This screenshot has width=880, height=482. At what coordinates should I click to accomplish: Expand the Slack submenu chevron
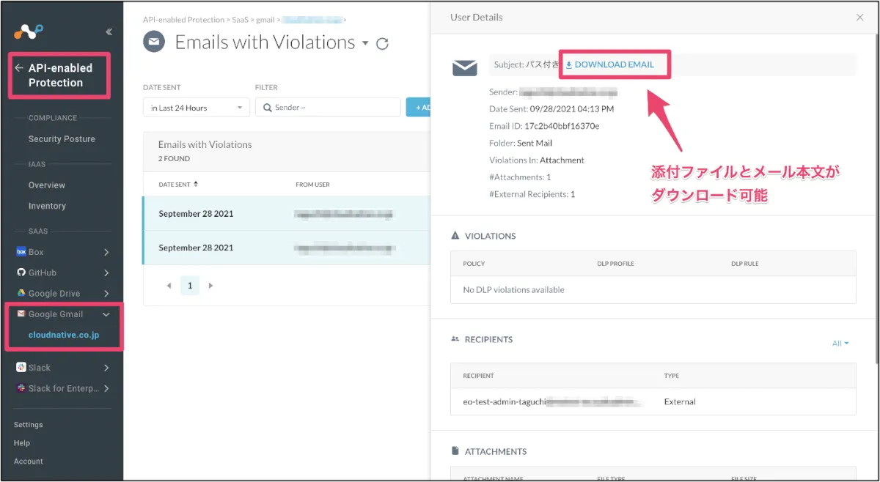point(106,368)
